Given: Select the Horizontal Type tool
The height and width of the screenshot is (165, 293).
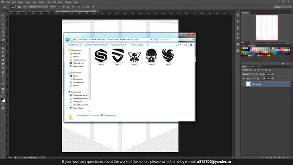Looking at the screenshot, I should click(x=3, y=76).
